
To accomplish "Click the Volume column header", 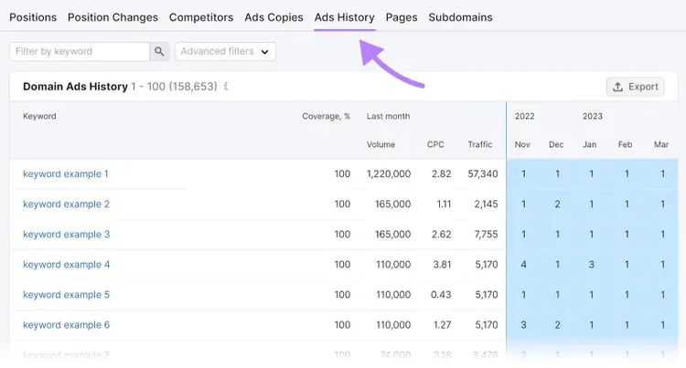I will coord(381,144).
